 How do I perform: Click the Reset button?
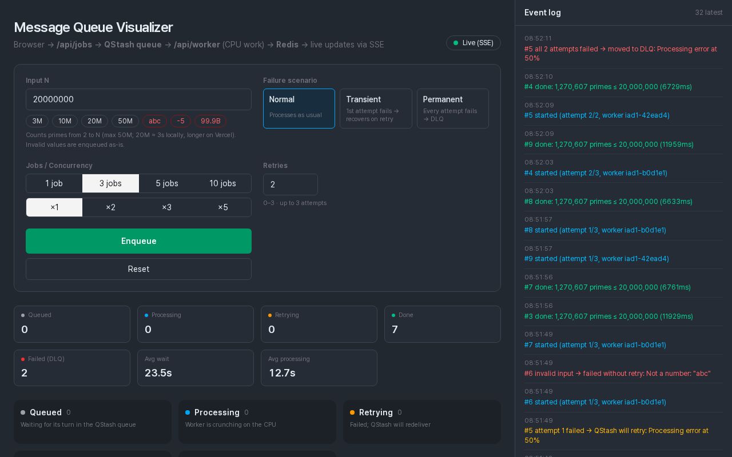point(138,269)
